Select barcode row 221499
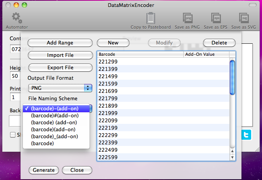Image resolution: width=262 pixels, height=180 pixels. (164, 76)
